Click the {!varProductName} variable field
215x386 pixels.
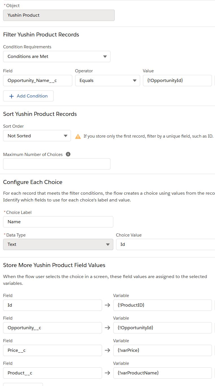[x=162, y=373]
